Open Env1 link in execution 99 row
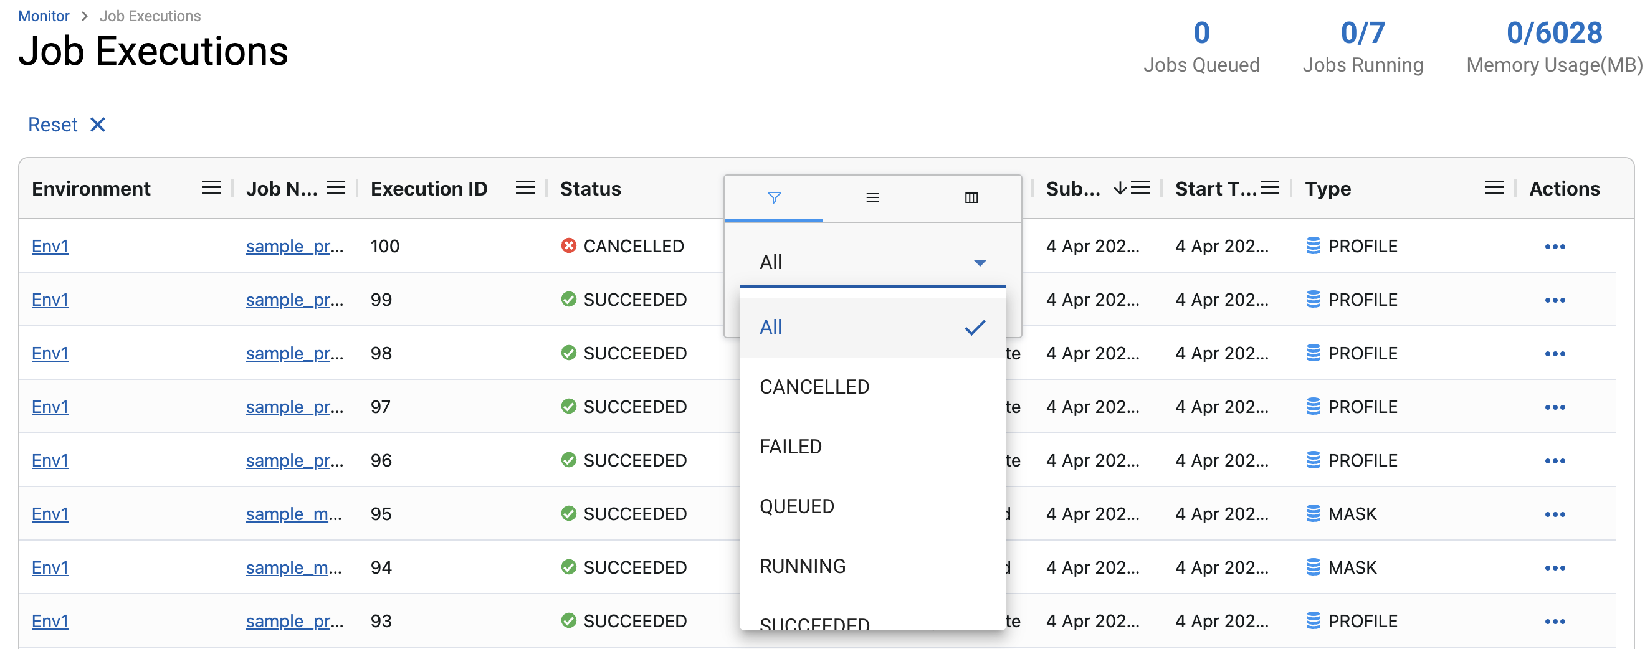Screen dimensions: 1650x649 50,300
